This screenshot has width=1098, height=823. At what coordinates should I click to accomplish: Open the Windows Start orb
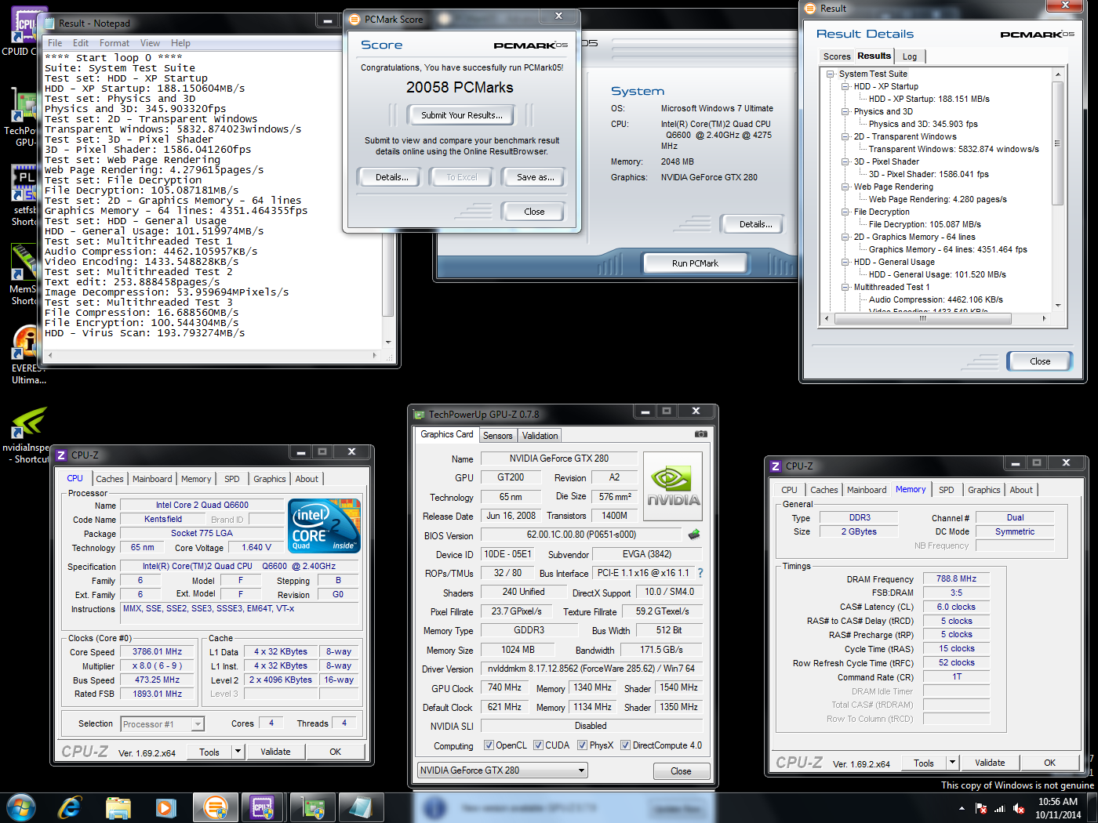point(21,807)
